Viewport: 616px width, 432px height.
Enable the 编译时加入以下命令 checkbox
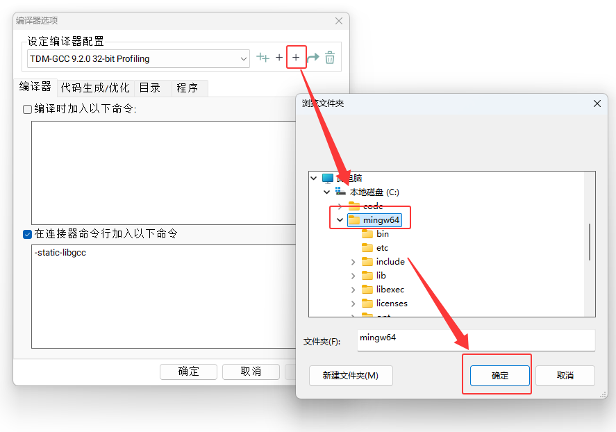click(x=28, y=109)
